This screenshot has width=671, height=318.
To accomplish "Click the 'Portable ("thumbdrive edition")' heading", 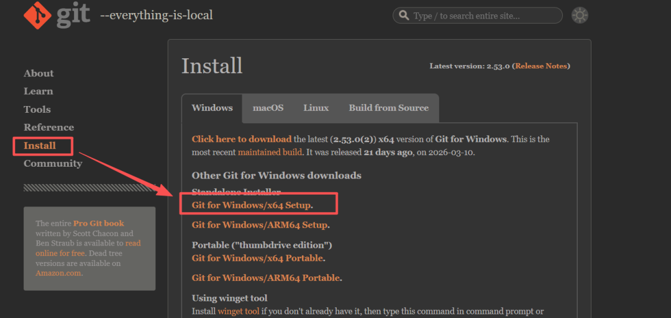I will click(262, 245).
